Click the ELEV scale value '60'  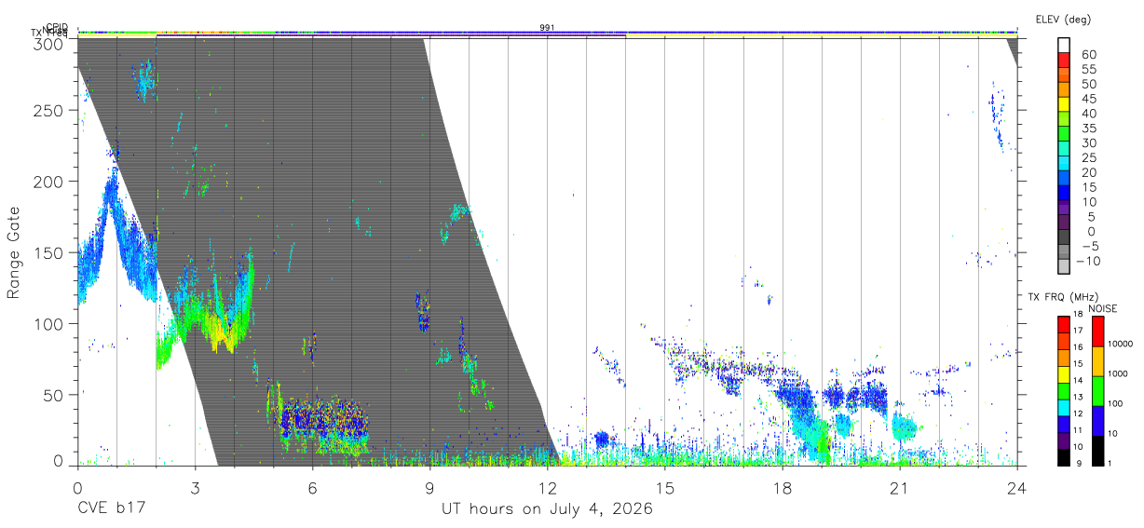click(x=1088, y=55)
